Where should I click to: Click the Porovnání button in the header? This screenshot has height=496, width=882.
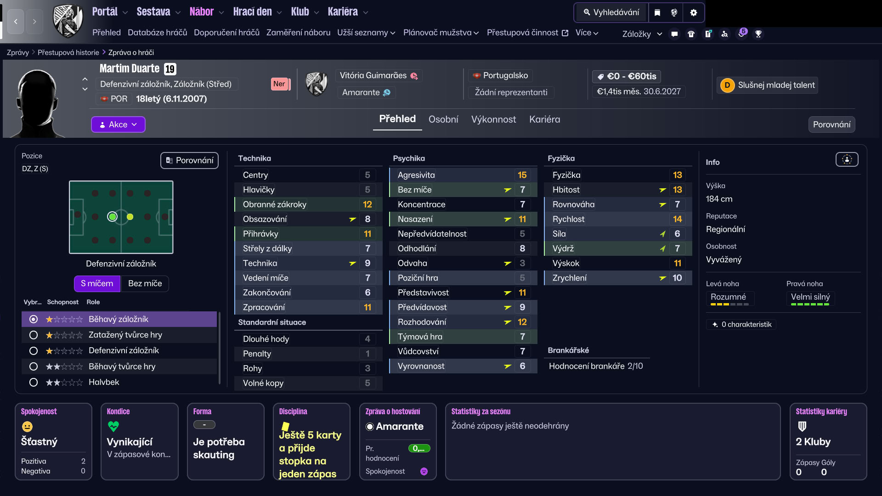(x=831, y=124)
